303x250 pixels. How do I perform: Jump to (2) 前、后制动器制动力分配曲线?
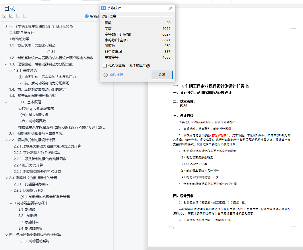[44, 83]
